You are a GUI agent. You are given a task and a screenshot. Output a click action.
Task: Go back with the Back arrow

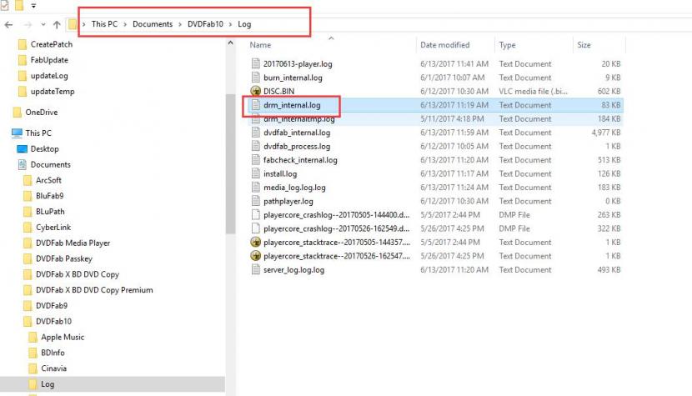tap(8, 25)
